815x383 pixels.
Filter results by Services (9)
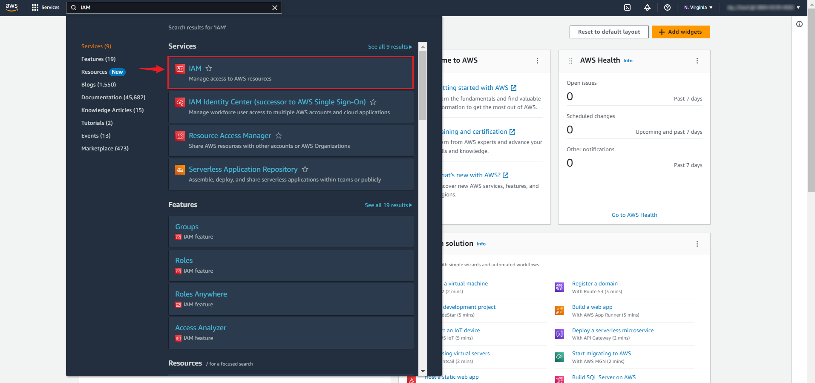coord(96,46)
